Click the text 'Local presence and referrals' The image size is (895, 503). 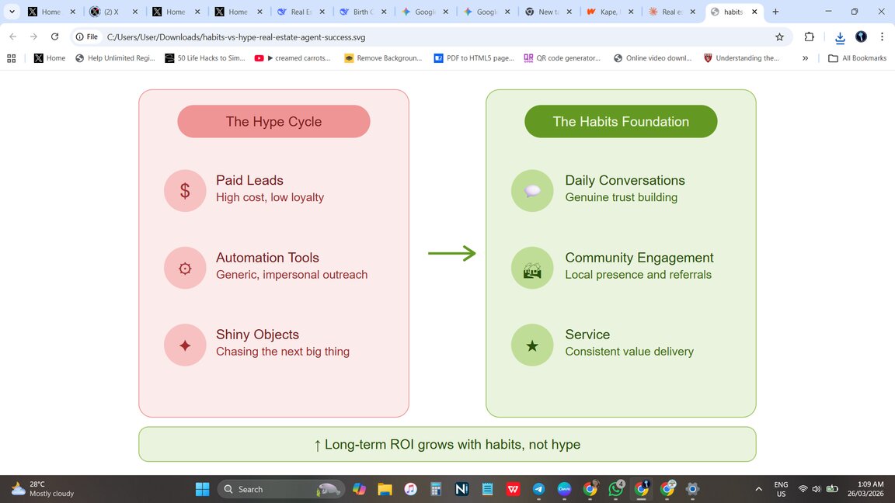[638, 275]
